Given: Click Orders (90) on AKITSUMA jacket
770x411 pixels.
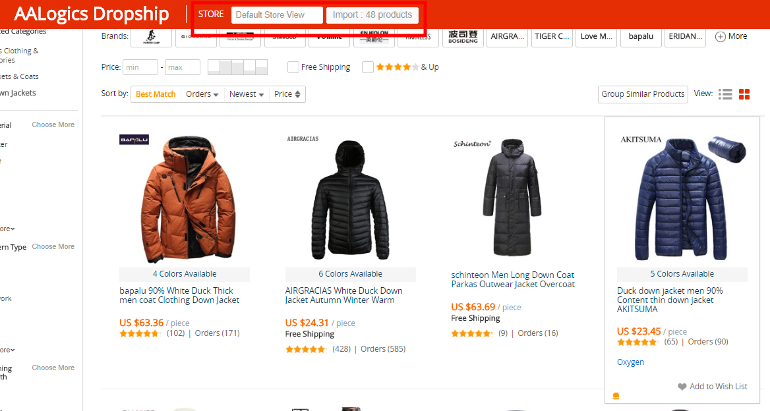Looking at the screenshot, I should (707, 341).
